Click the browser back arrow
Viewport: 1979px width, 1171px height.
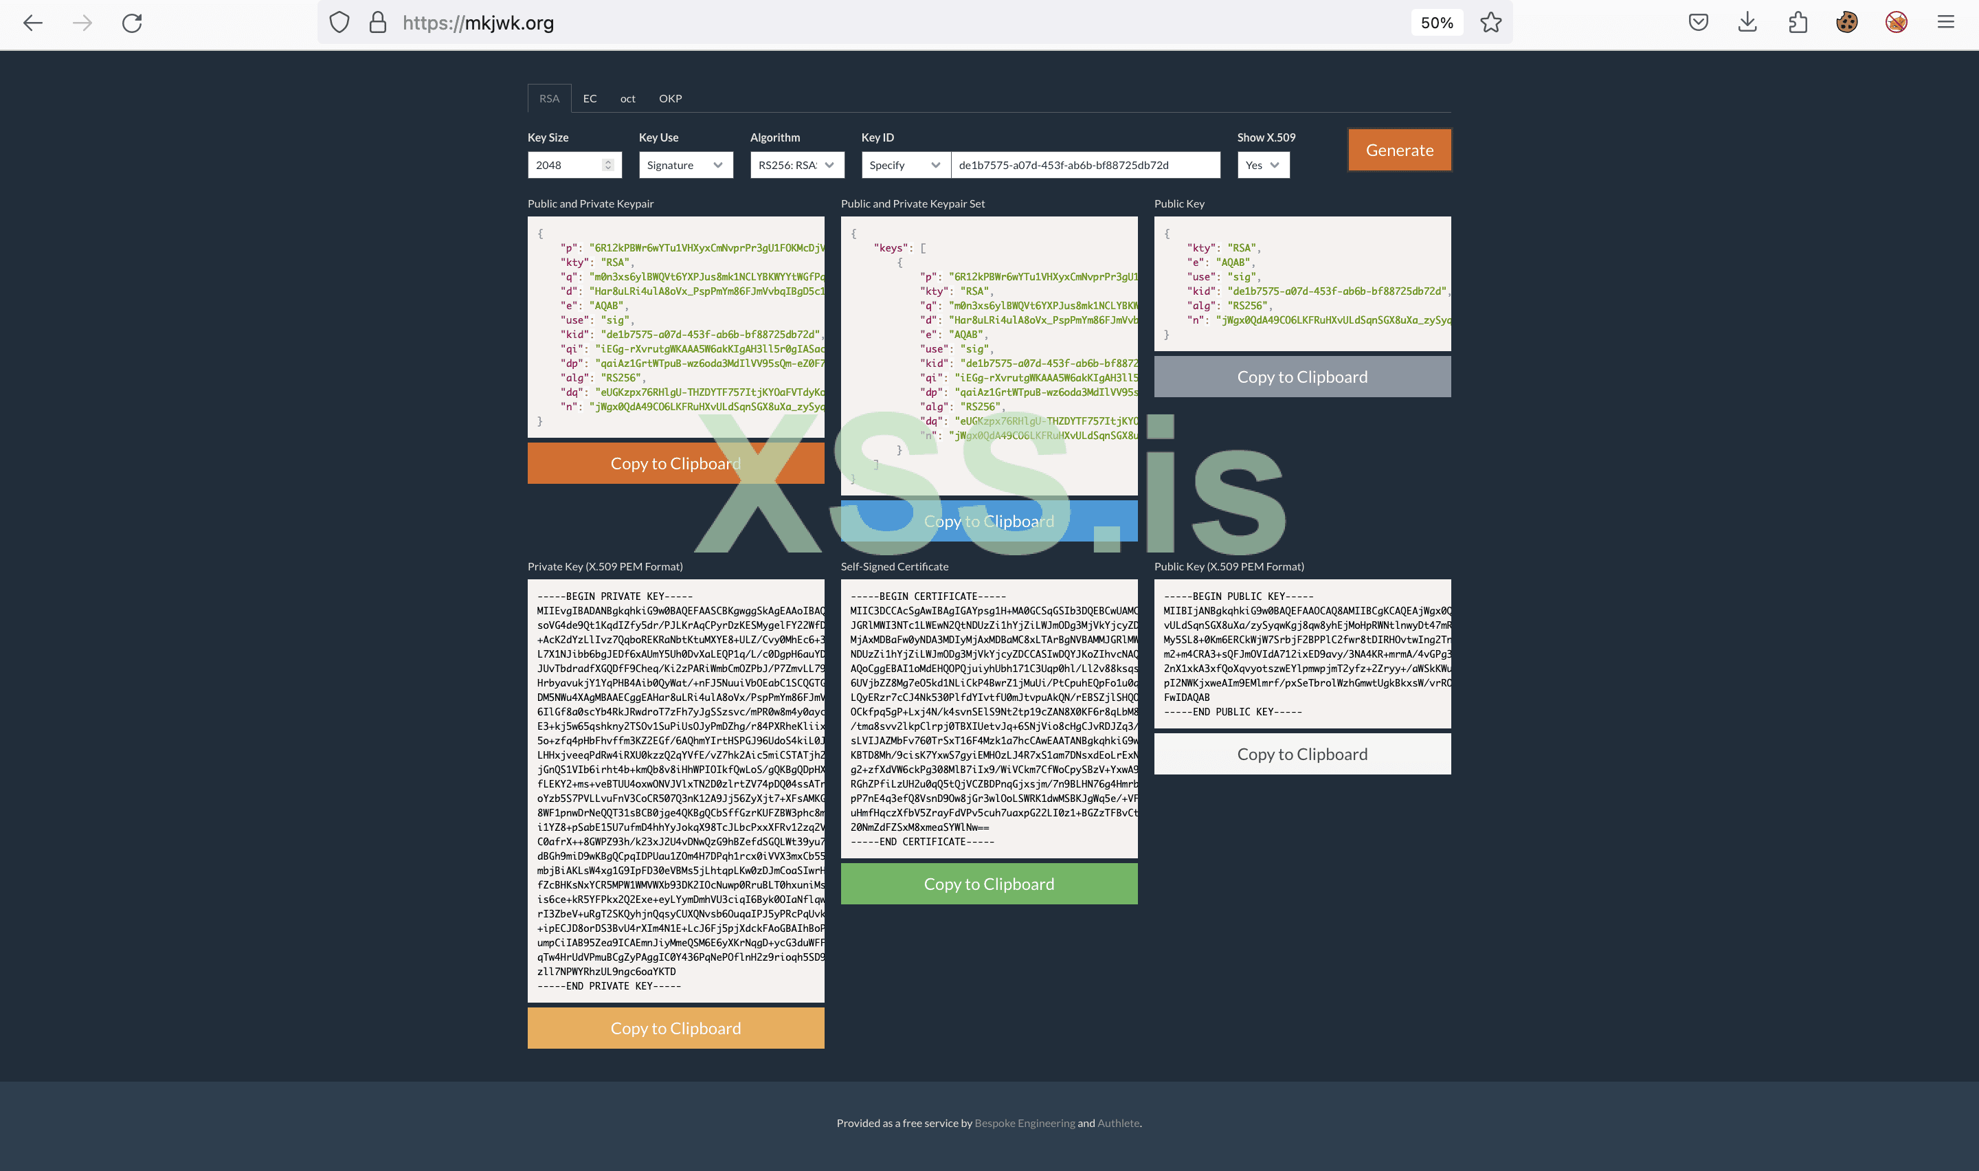tap(32, 23)
